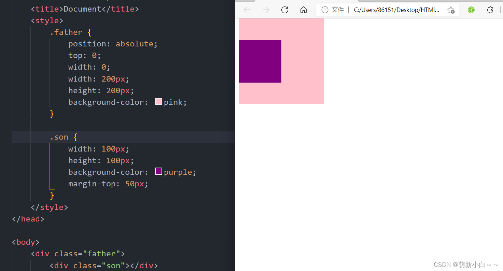503x271 pixels.
Task: Open the extensions puzzle icon
Action: point(490,10)
